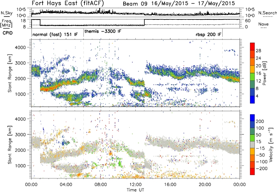Click the 'rbsp 200 IF' mode label
The image size is (277, 192).
click(x=208, y=34)
